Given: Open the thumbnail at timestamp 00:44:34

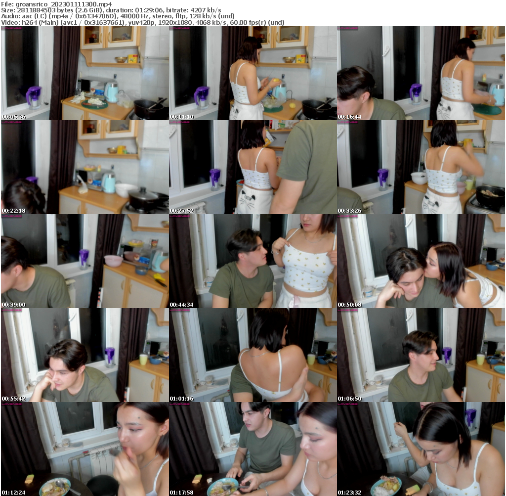Looking at the screenshot, I should pos(253,261).
